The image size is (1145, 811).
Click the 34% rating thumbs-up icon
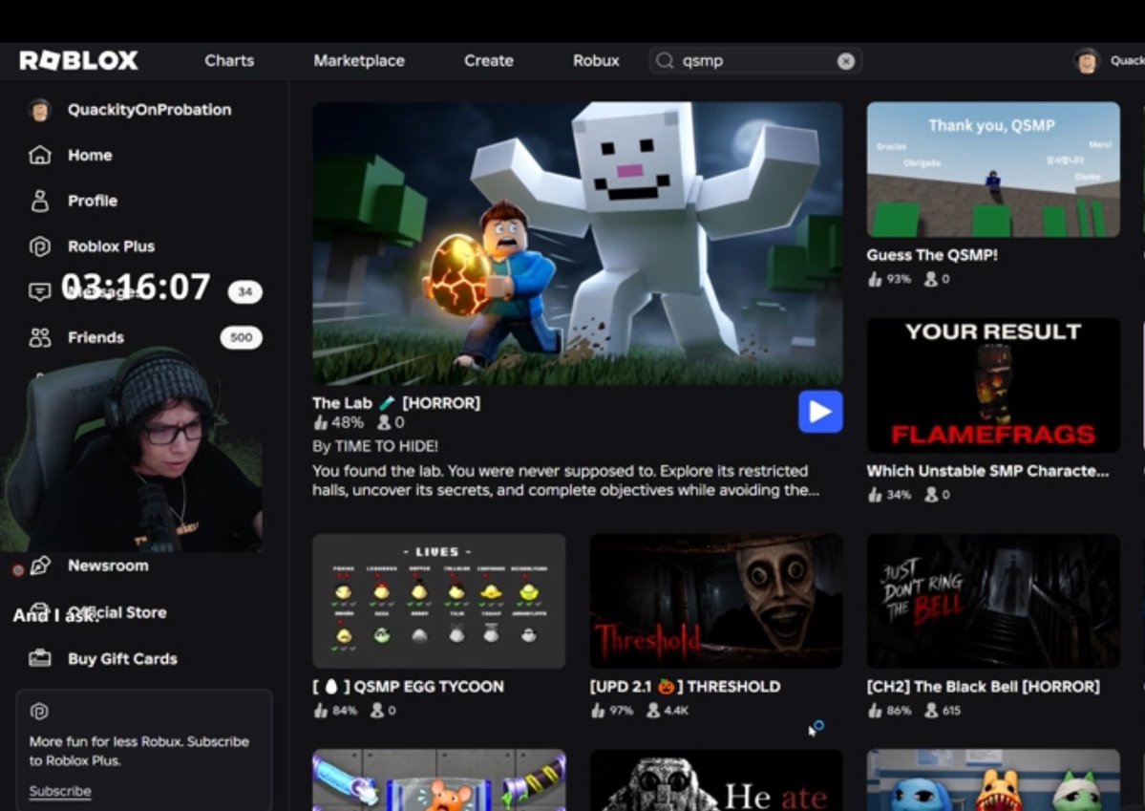click(875, 495)
